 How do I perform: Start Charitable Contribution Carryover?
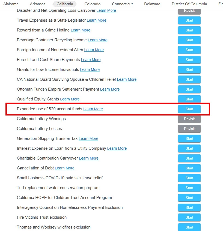pyautogui.click(x=189, y=158)
